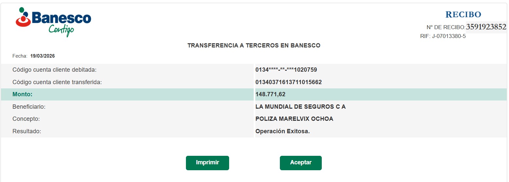Select destination account 01340371613711015662
Image resolution: width=509 pixels, height=182 pixels.
pyautogui.click(x=288, y=82)
